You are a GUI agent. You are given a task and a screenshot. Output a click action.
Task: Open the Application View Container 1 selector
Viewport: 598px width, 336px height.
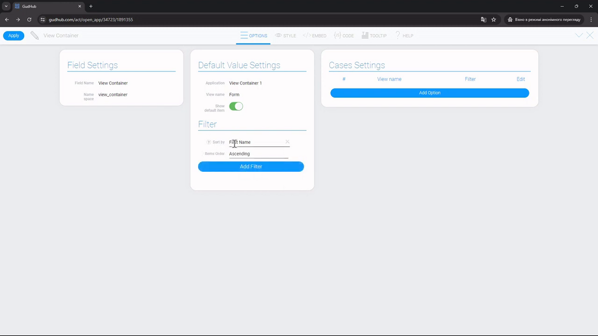[259, 83]
